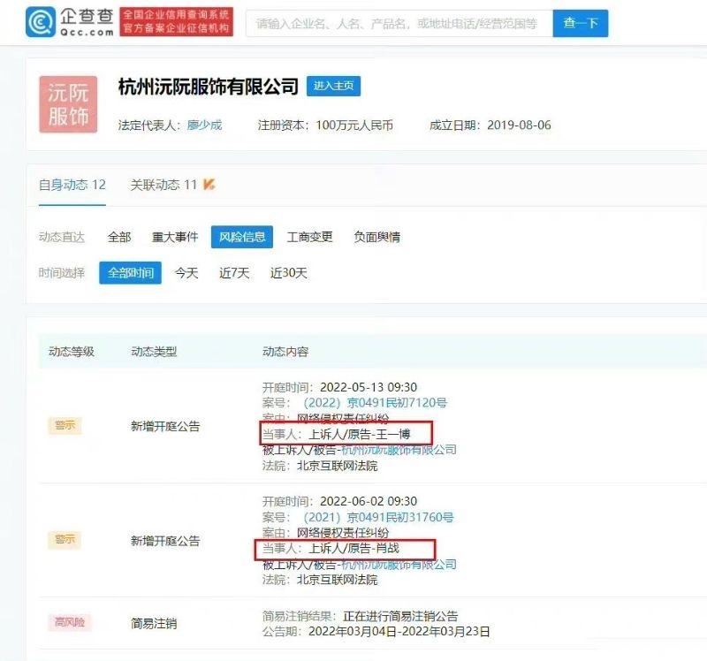Screen dimensions: 707x661
Task: Select the 全部 activity filter
Action: click(119, 237)
